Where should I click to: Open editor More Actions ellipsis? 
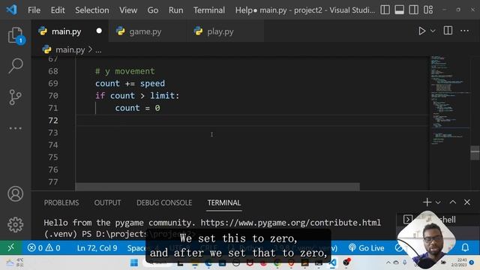tap(464, 31)
